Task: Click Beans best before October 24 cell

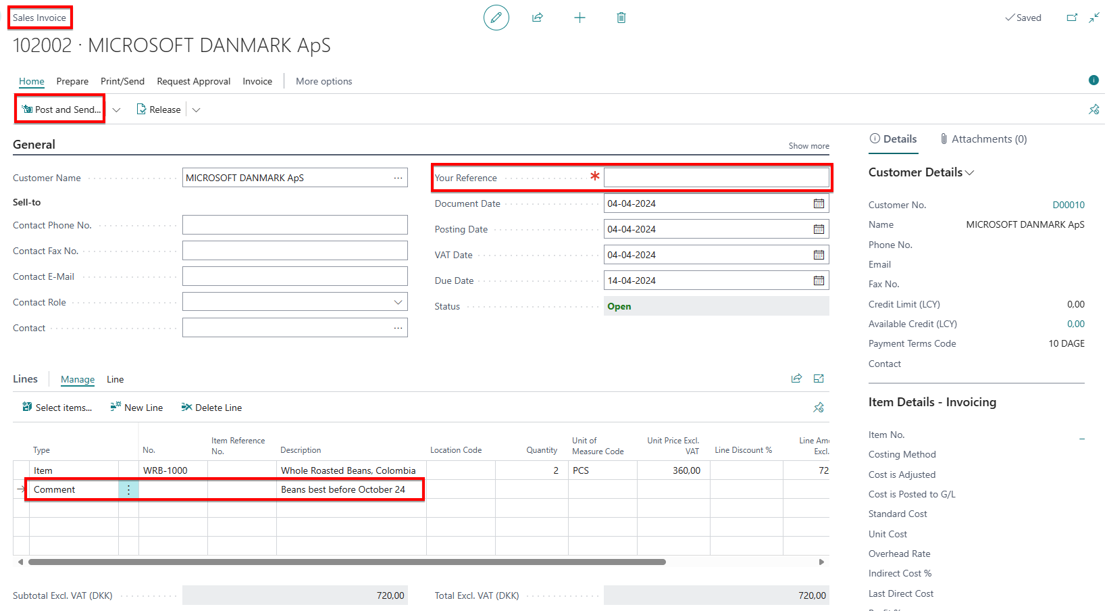Action: pyautogui.click(x=351, y=489)
